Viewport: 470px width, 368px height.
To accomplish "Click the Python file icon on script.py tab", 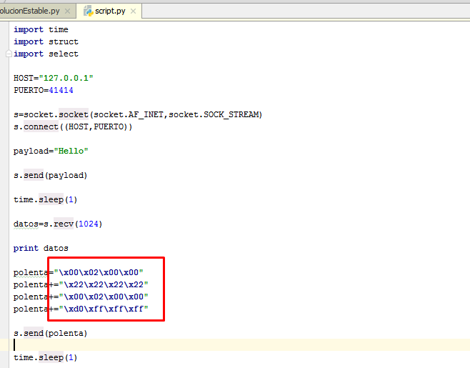I will tap(89, 11).
